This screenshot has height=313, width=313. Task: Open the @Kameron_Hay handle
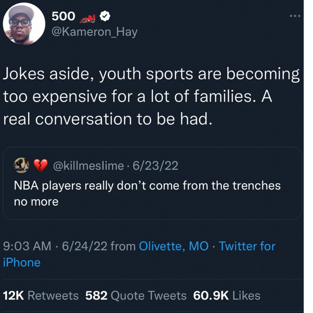[x=94, y=32]
